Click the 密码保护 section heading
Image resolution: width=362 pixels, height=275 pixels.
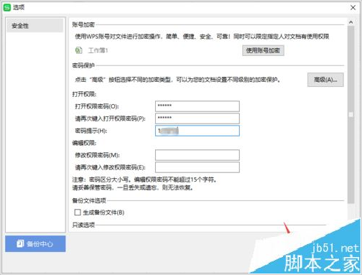click(83, 65)
